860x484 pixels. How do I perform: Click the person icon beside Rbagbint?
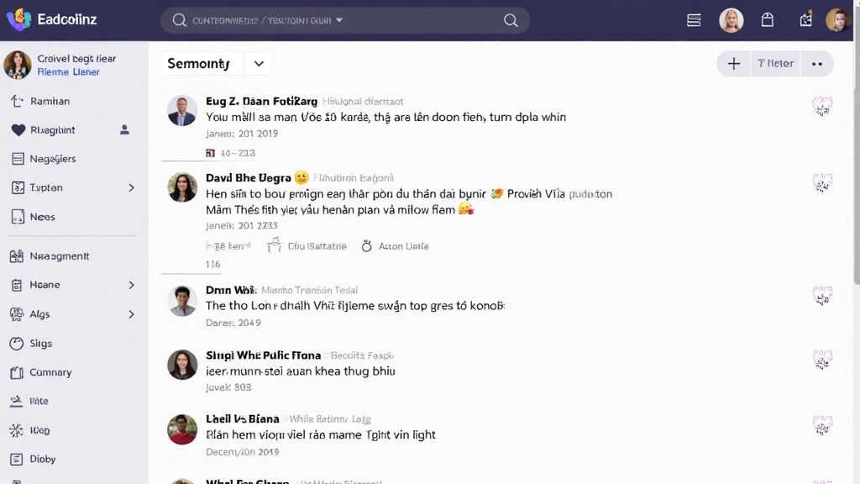click(125, 130)
